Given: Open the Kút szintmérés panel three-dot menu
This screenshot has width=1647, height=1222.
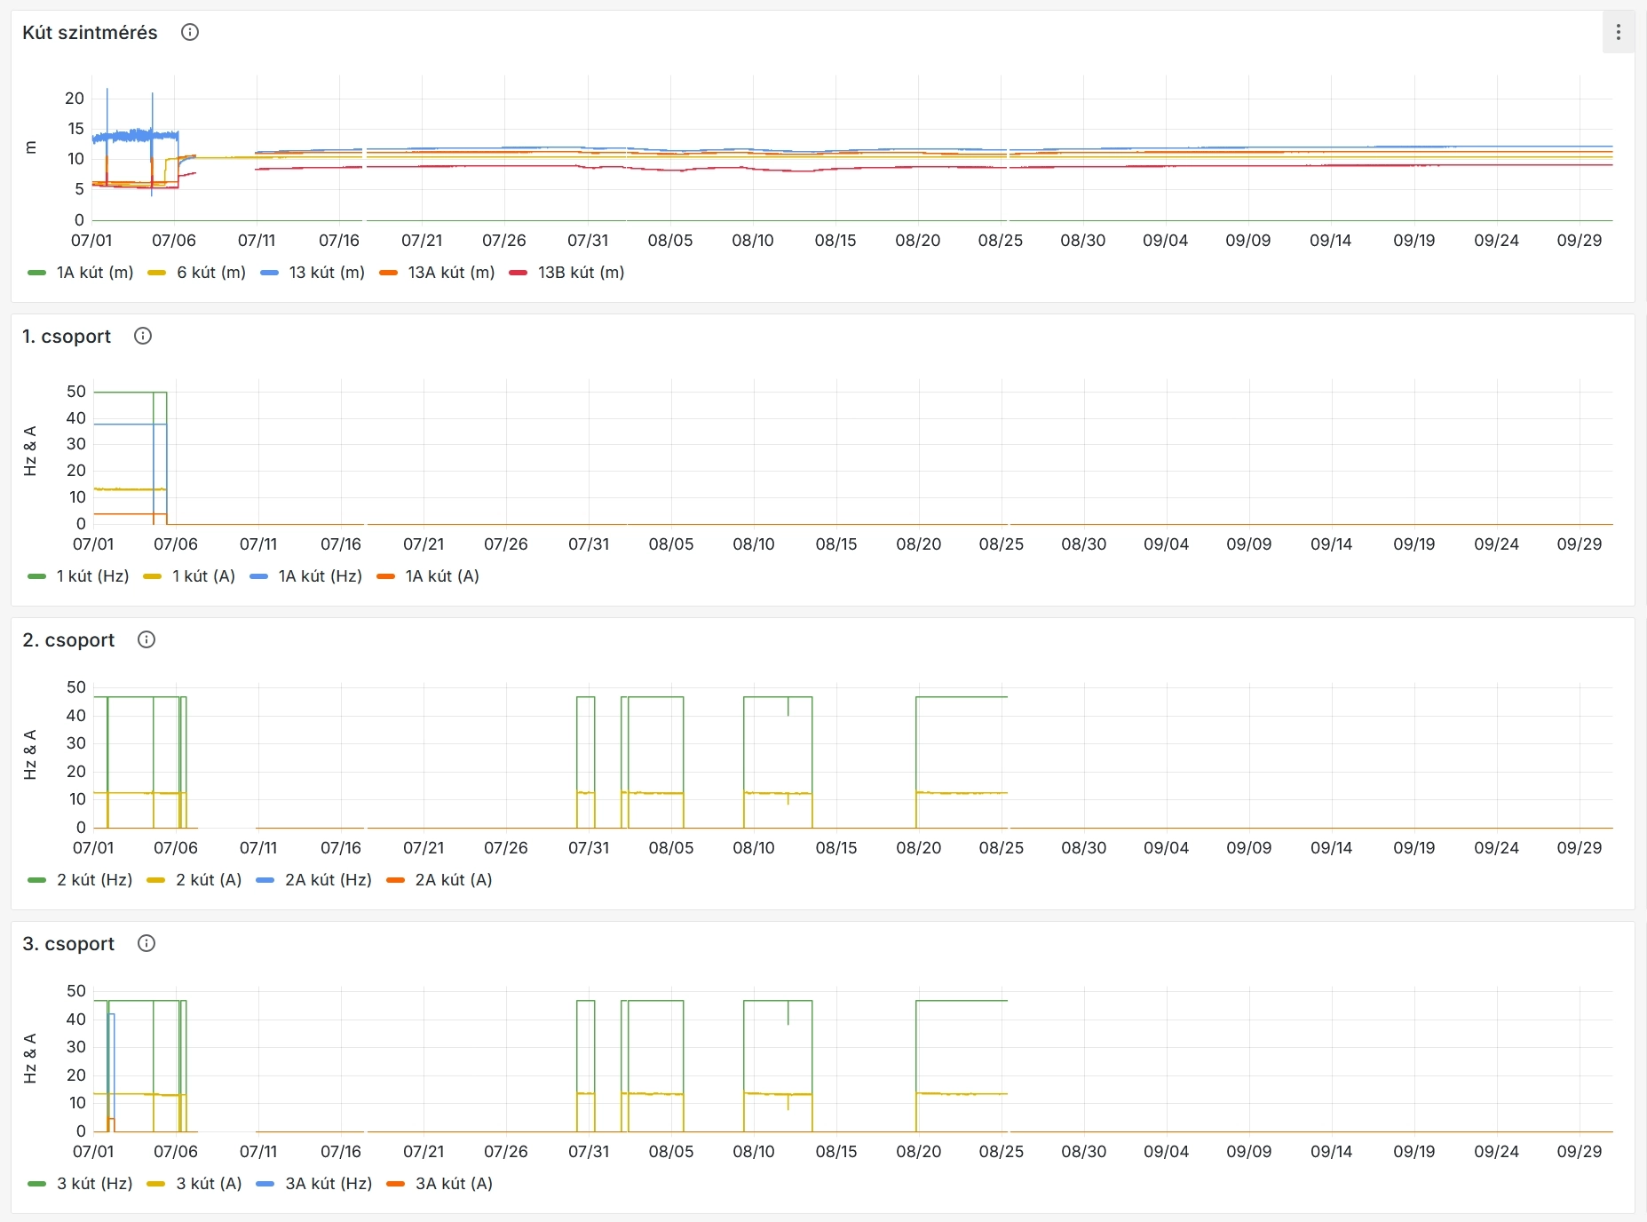Looking at the screenshot, I should click(1618, 33).
